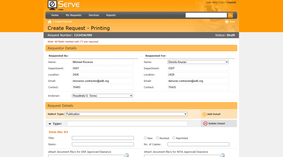Click the RETA Approval attach file icon
This screenshot has width=283, height=157.
[223, 155]
